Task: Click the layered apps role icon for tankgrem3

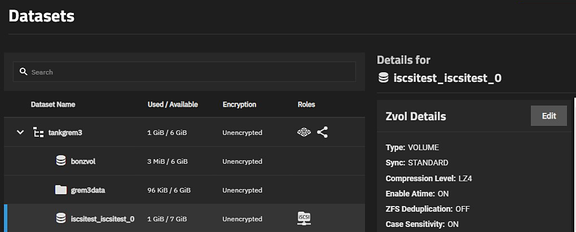Action: click(x=304, y=133)
